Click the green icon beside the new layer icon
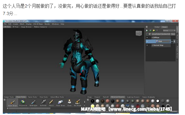Image resolution: width=185 pixels, height=115 pixels. (x=150, y=31)
